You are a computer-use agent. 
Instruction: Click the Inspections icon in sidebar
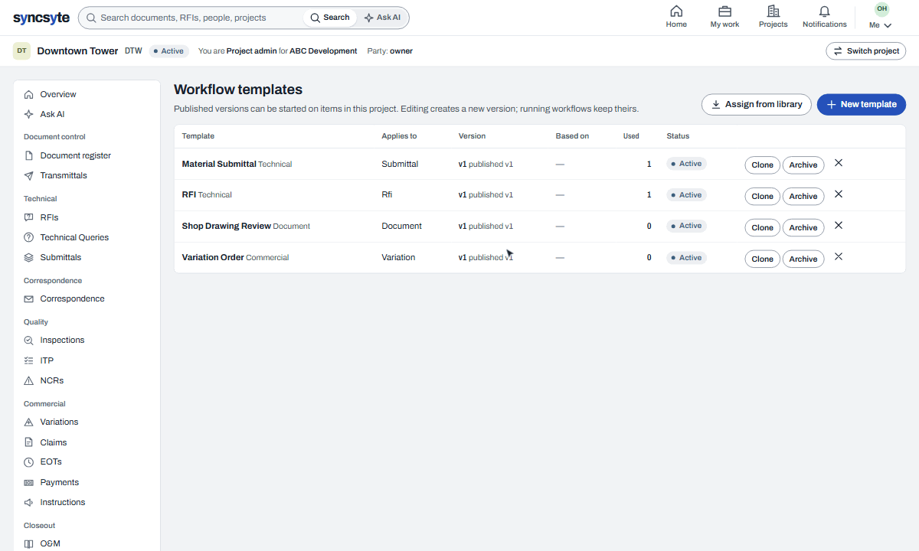click(29, 340)
